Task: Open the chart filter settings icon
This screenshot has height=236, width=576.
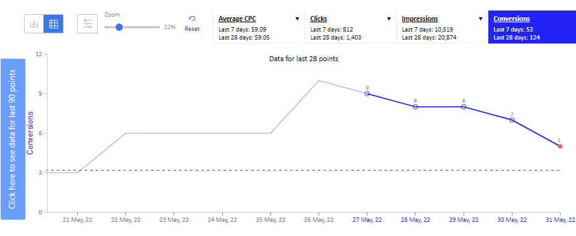Action: pyautogui.click(x=88, y=24)
